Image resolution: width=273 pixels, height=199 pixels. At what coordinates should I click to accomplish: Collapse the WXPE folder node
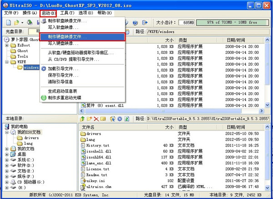[7, 62]
